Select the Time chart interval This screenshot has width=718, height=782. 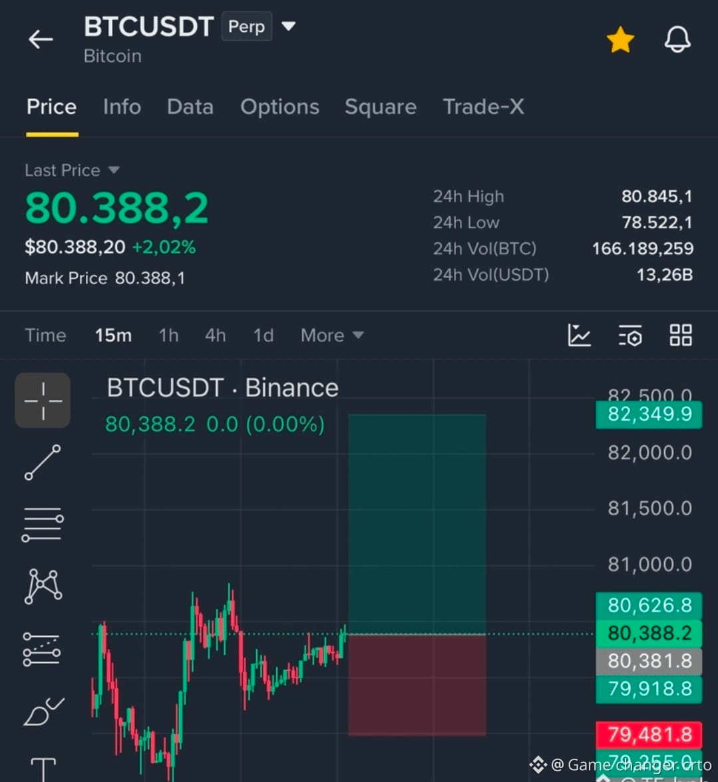coord(45,335)
